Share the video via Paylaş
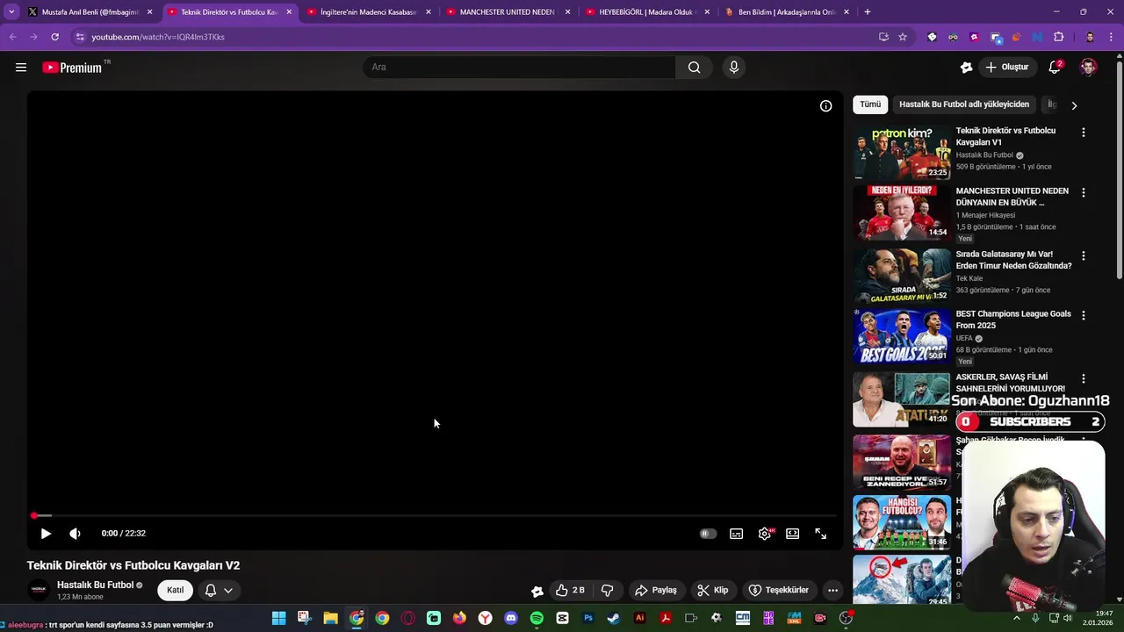 click(655, 590)
